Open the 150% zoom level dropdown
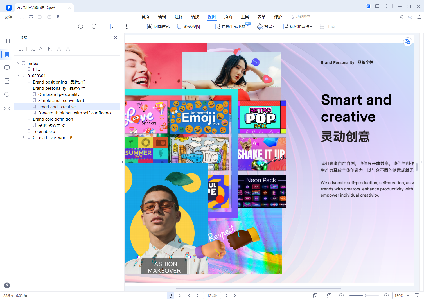Screen dimensions: 424x300 tap(402, 296)
